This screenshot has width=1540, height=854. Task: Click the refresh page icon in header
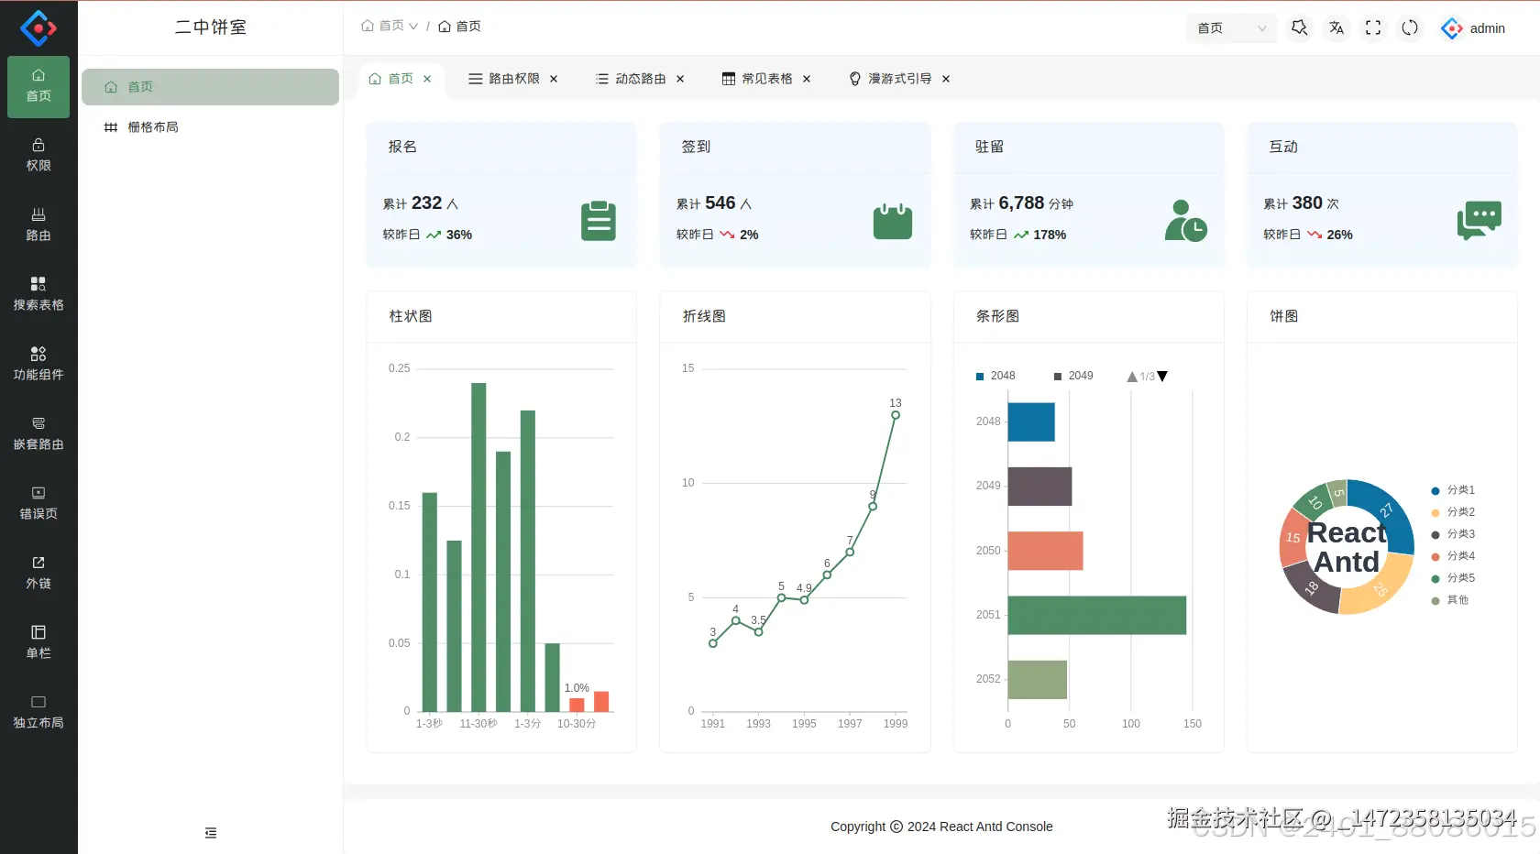pyautogui.click(x=1410, y=28)
